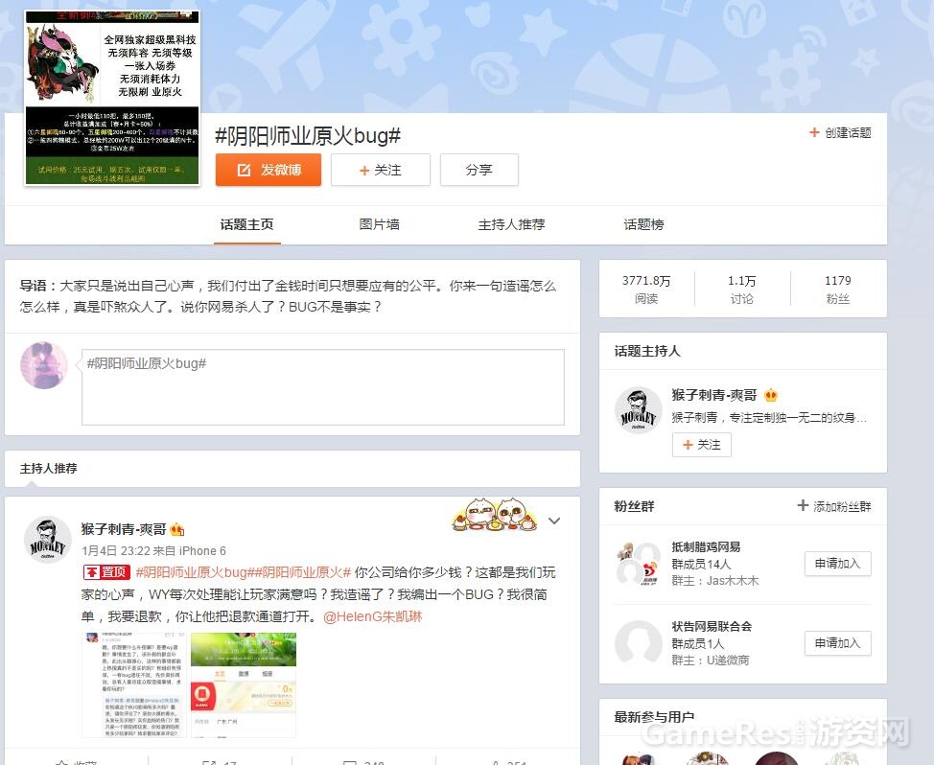Viewport: 934px width, 765px height.
Task: Open the 状告网易联合会 group name
Action: point(712,626)
